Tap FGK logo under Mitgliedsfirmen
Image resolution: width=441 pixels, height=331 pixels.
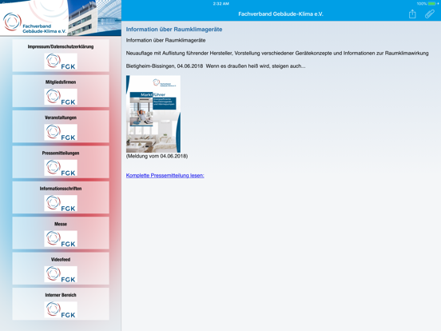click(x=61, y=97)
